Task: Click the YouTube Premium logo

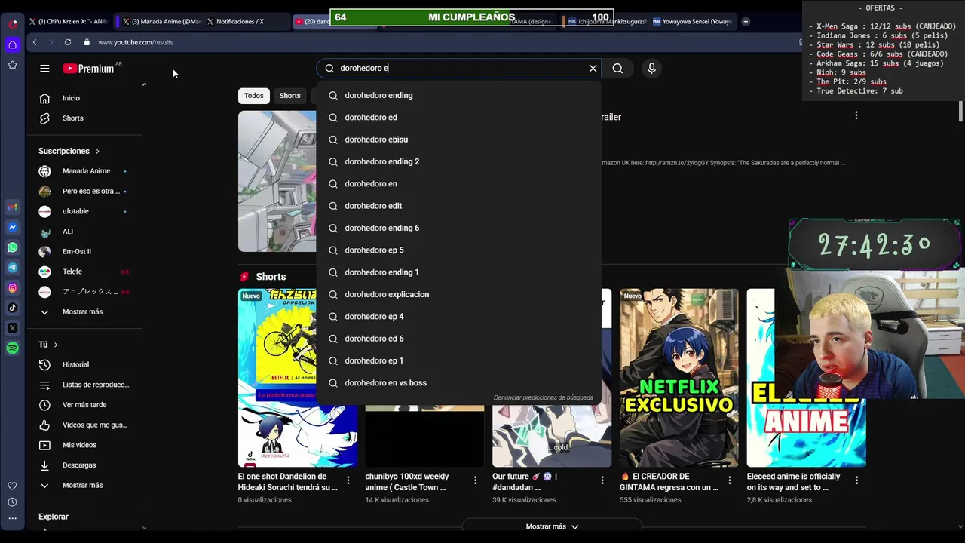Action: coord(88,69)
